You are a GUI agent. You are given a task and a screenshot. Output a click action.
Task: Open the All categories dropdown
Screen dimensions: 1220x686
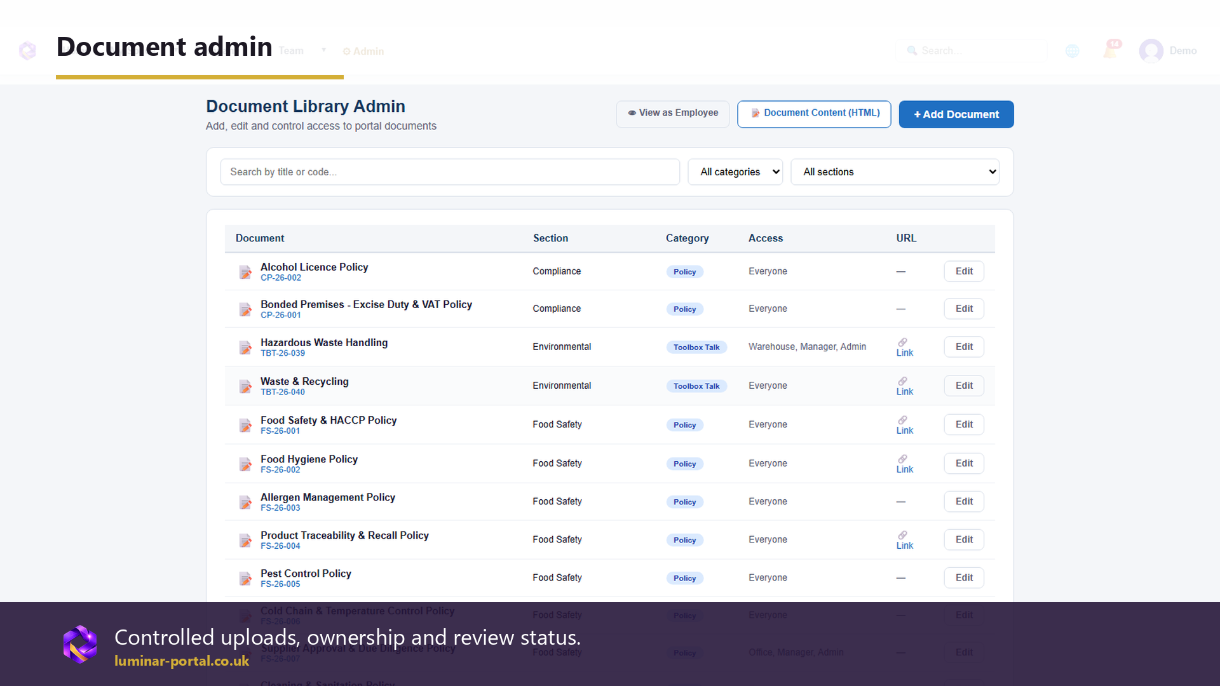(735, 172)
